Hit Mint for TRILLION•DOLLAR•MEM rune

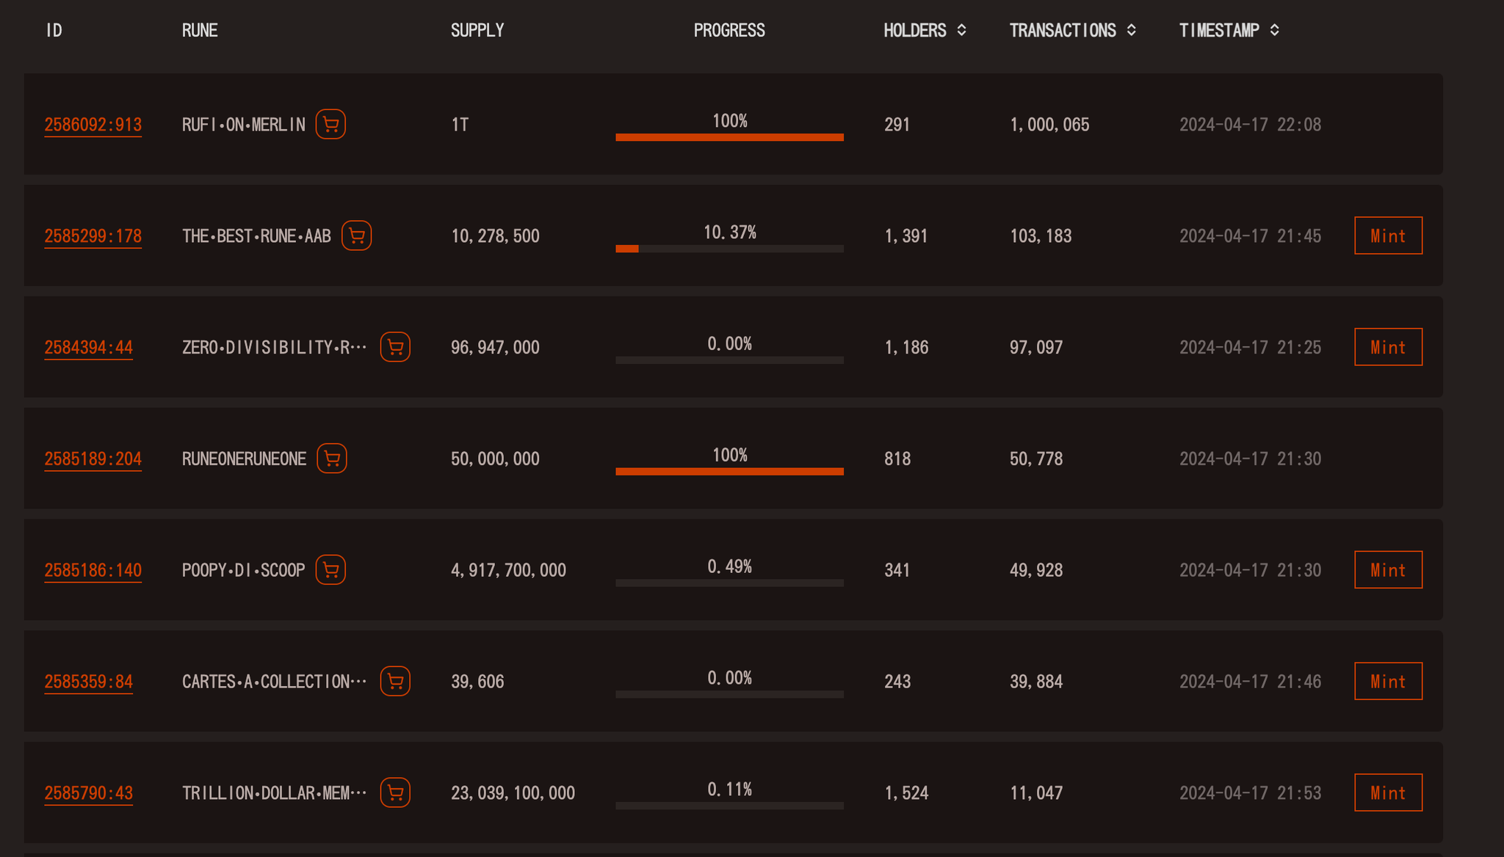pyautogui.click(x=1388, y=793)
